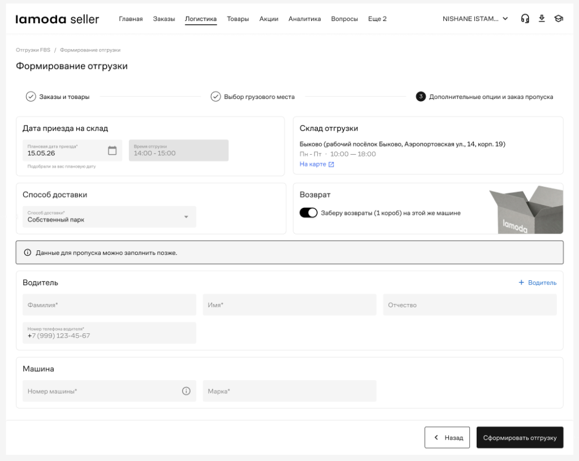The image size is (579, 461).
Task: Click the Назад button
Action: click(447, 437)
